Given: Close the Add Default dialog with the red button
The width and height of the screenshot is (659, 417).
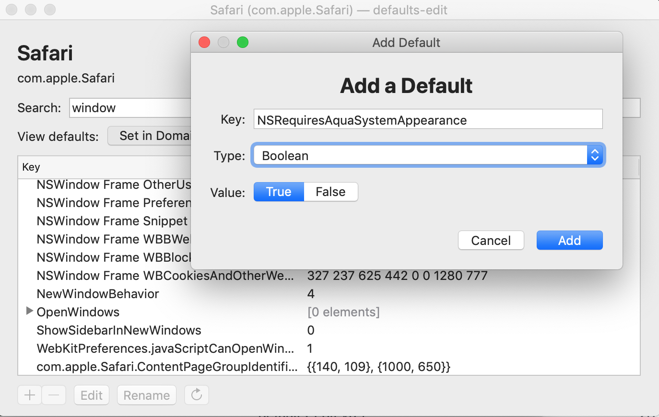Looking at the screenshot, I should point(204,42).
